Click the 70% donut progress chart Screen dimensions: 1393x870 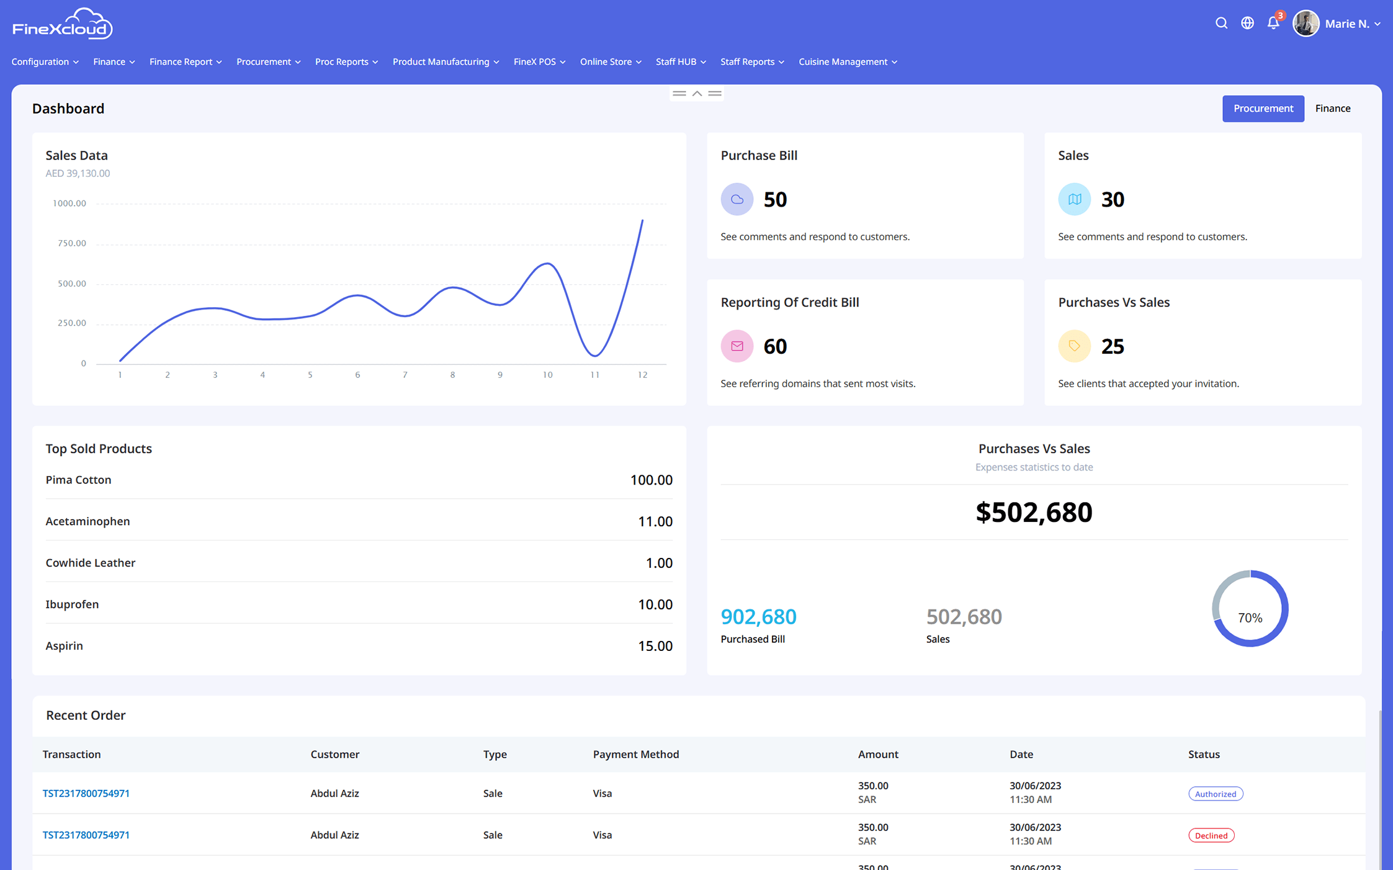pyautogui.click(x=1250, y=609)
